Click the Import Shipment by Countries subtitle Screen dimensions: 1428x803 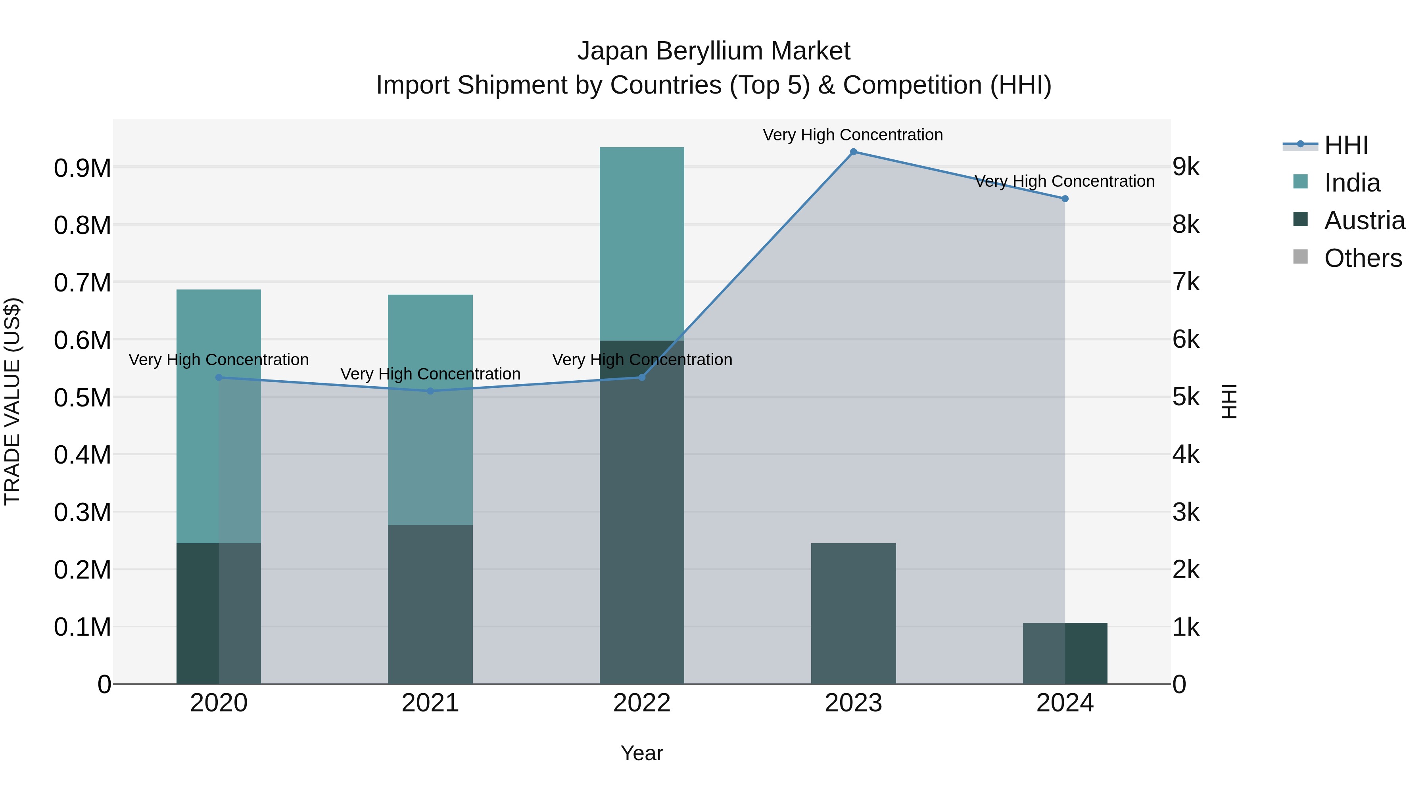[714, 85]
